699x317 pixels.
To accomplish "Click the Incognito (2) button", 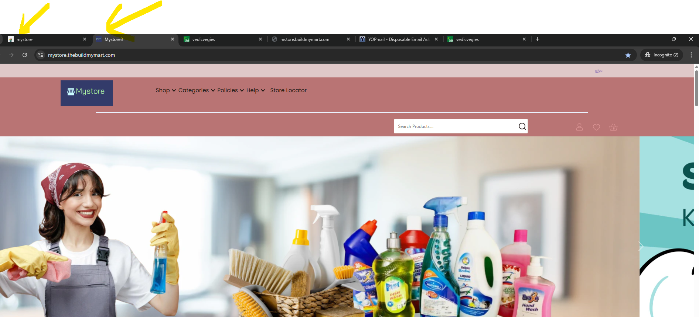I will pyautogui.click(x=662, y=55).
